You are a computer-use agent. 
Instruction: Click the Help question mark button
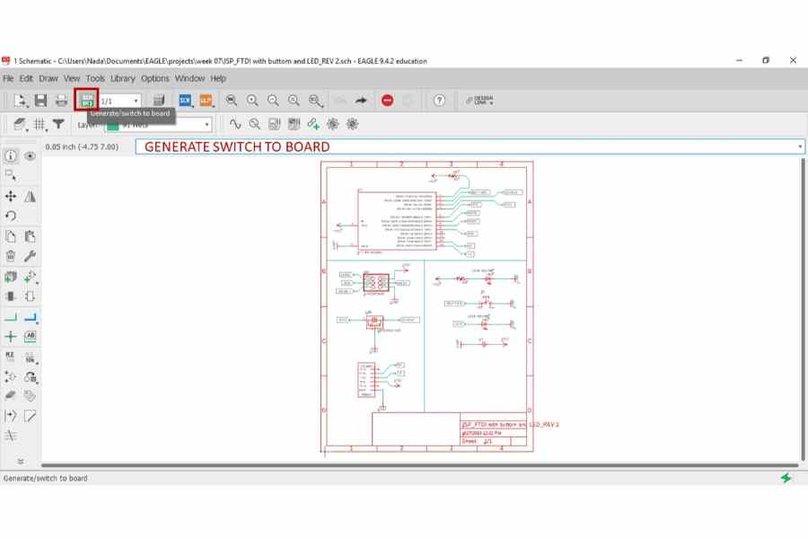click(439, 100)
